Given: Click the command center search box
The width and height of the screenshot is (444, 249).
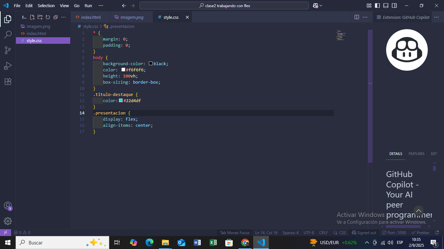Looking at the screenshot, I should coord(224,6).
